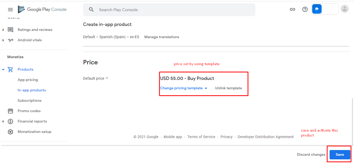Collapse the Products section arrow

[x=3, y=70]
